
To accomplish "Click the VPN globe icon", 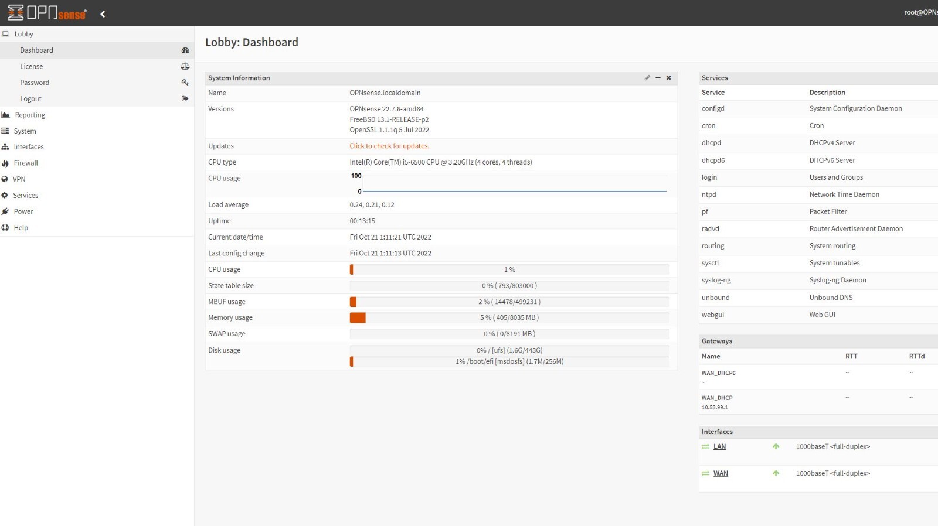I will tap(5, 179).
